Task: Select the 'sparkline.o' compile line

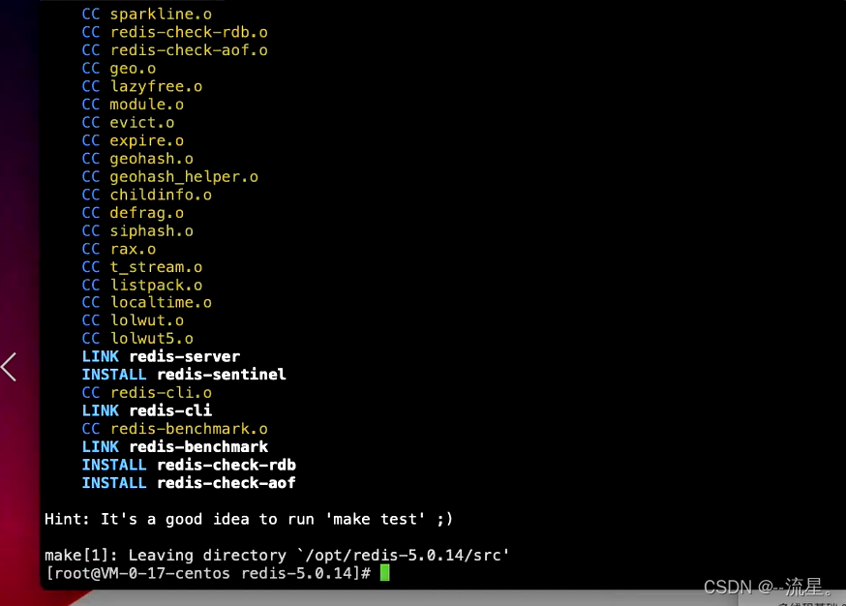Action: pyautogui.click(x=147, y=14)
